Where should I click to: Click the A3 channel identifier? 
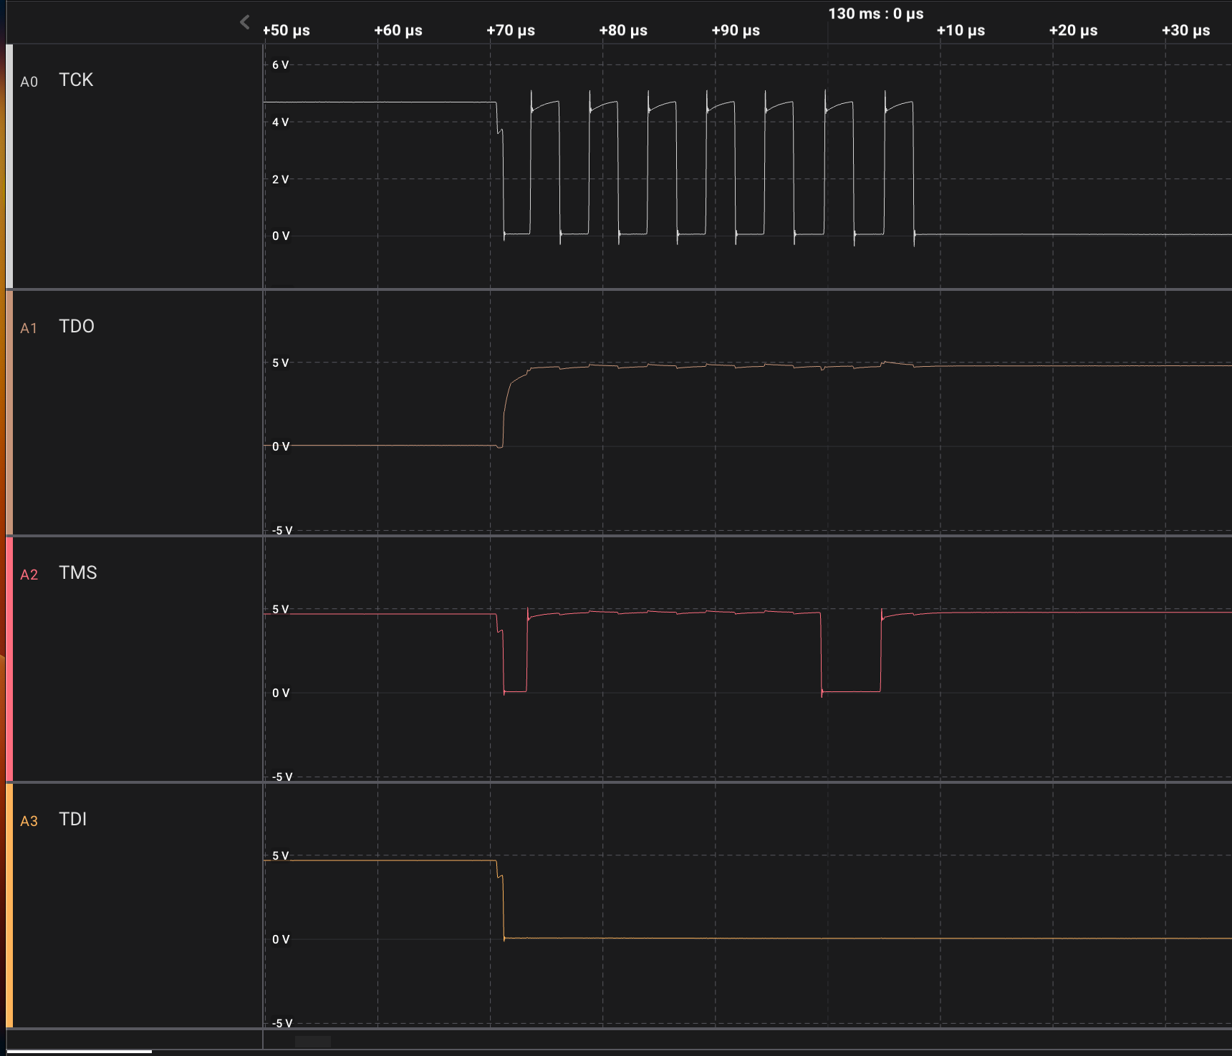click(29, 821)
